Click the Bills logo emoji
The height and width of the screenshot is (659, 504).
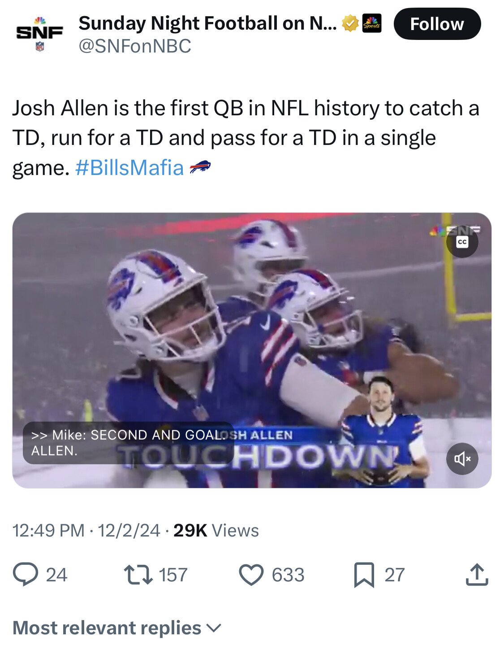pos(200,167)
